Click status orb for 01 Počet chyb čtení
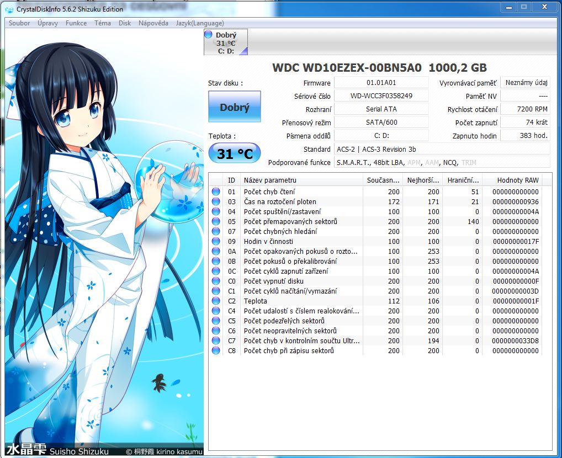Image resolution: width=562 pixels, height=458 pixels. [x=216, y=191]
